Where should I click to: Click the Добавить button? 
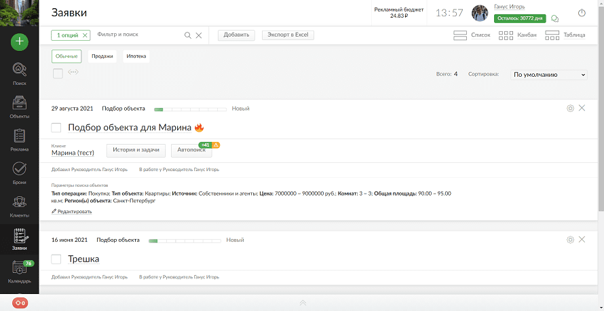[237, 35]
